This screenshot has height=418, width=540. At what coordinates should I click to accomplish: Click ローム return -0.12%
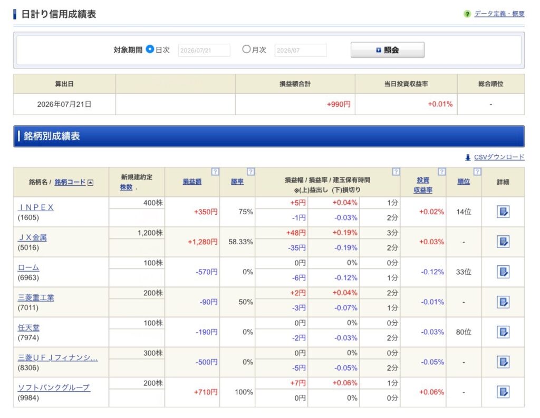point(432,272)
